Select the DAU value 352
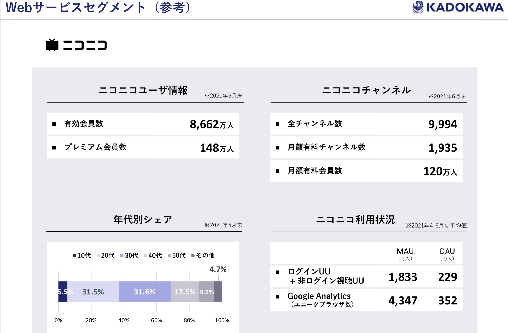Image resolution: width=508 pixels, height=333 pixels. [448, 301]
